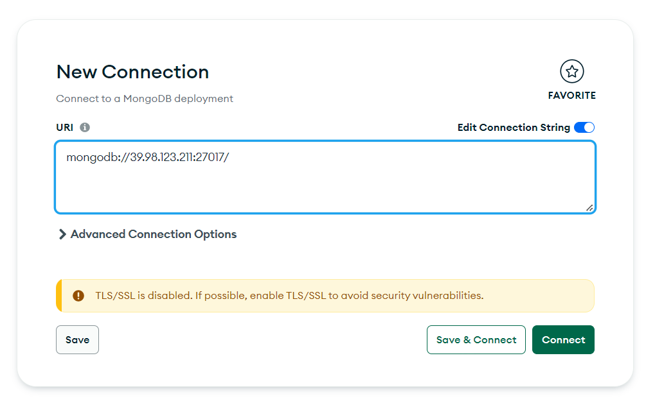Viewport: 646px width, 401px height.
Task: Place cursor in mongodb://39.98.123.211:27017/ text
Action: click(147, 157)
